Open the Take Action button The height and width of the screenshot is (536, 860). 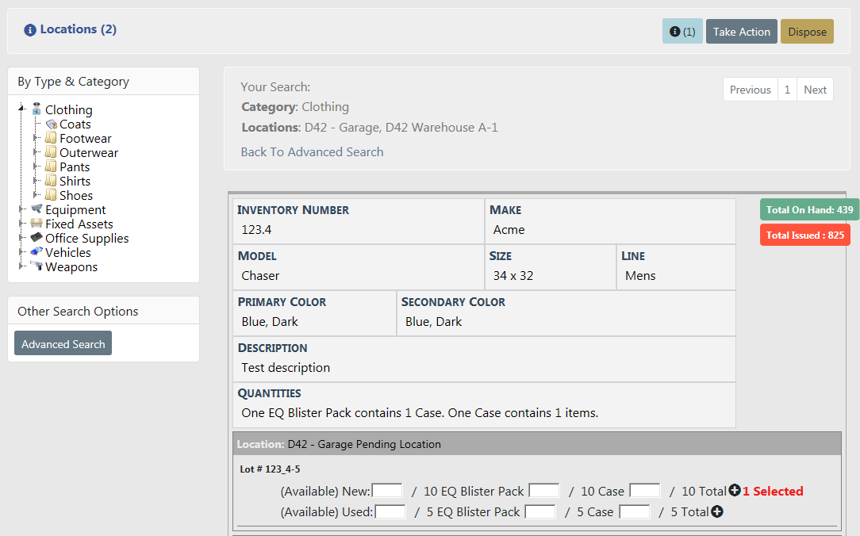pyautogui.click(x=741, y=32)
